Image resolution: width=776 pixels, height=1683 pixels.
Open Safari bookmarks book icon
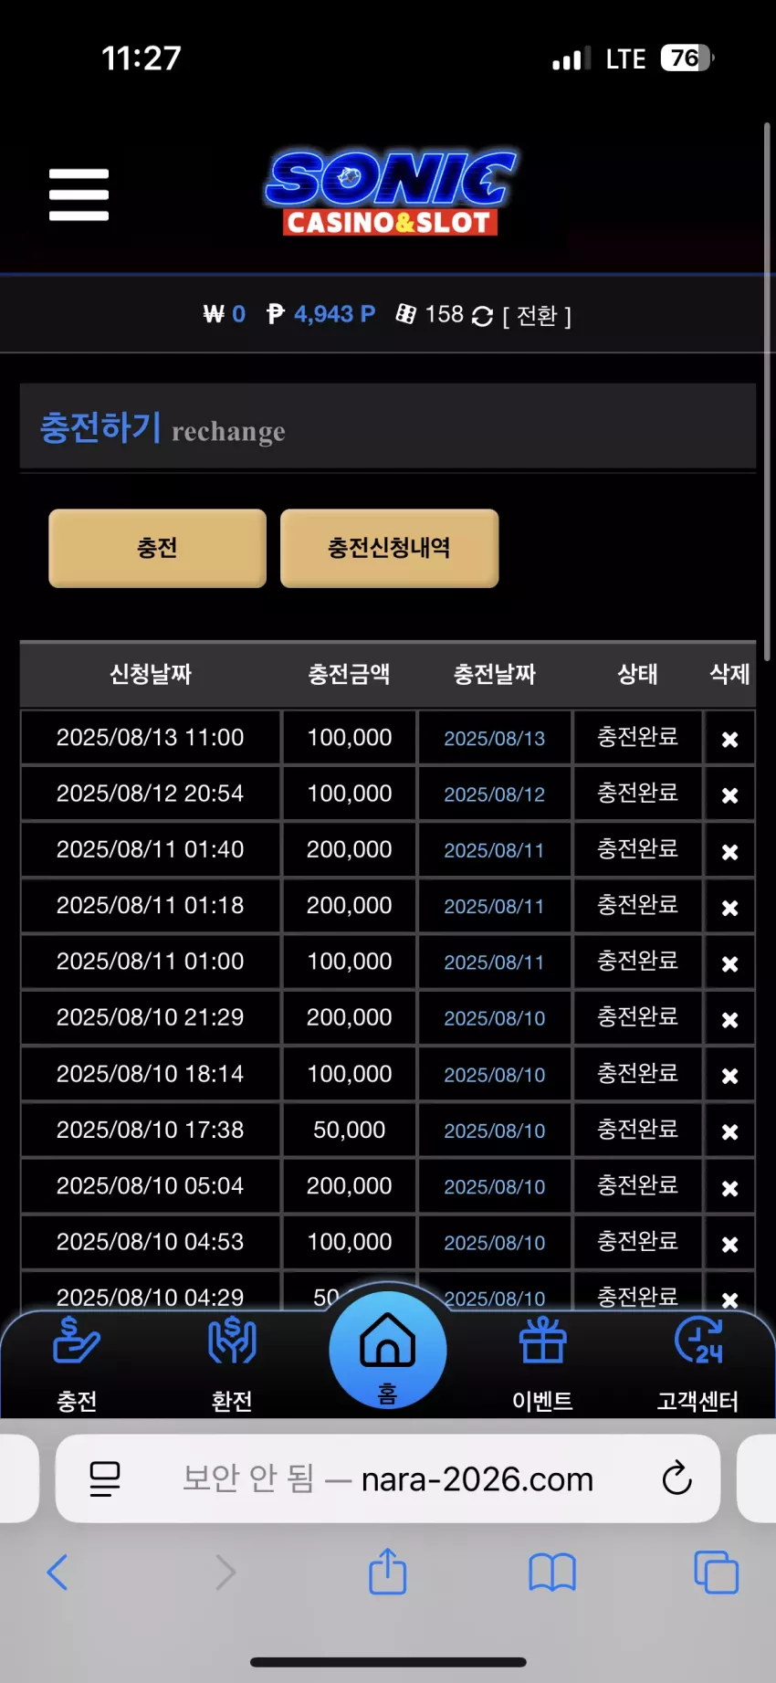tap(552, 1573)
